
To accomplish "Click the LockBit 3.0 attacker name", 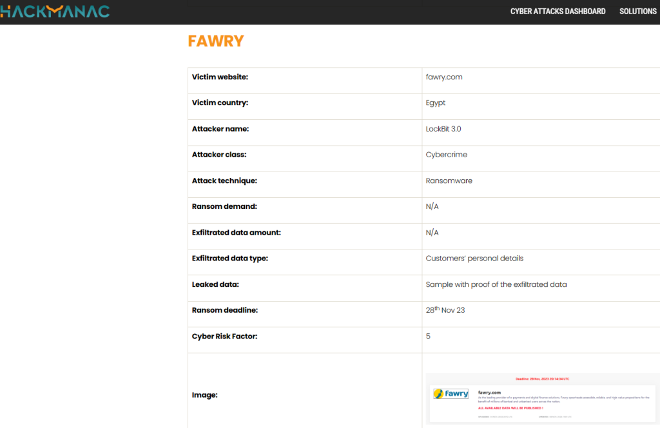I will tap(443, 129).
